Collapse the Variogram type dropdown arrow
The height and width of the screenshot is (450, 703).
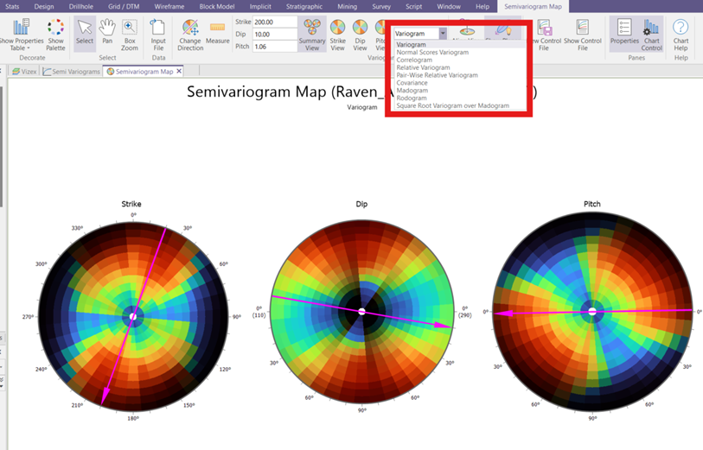pos(443,34)
